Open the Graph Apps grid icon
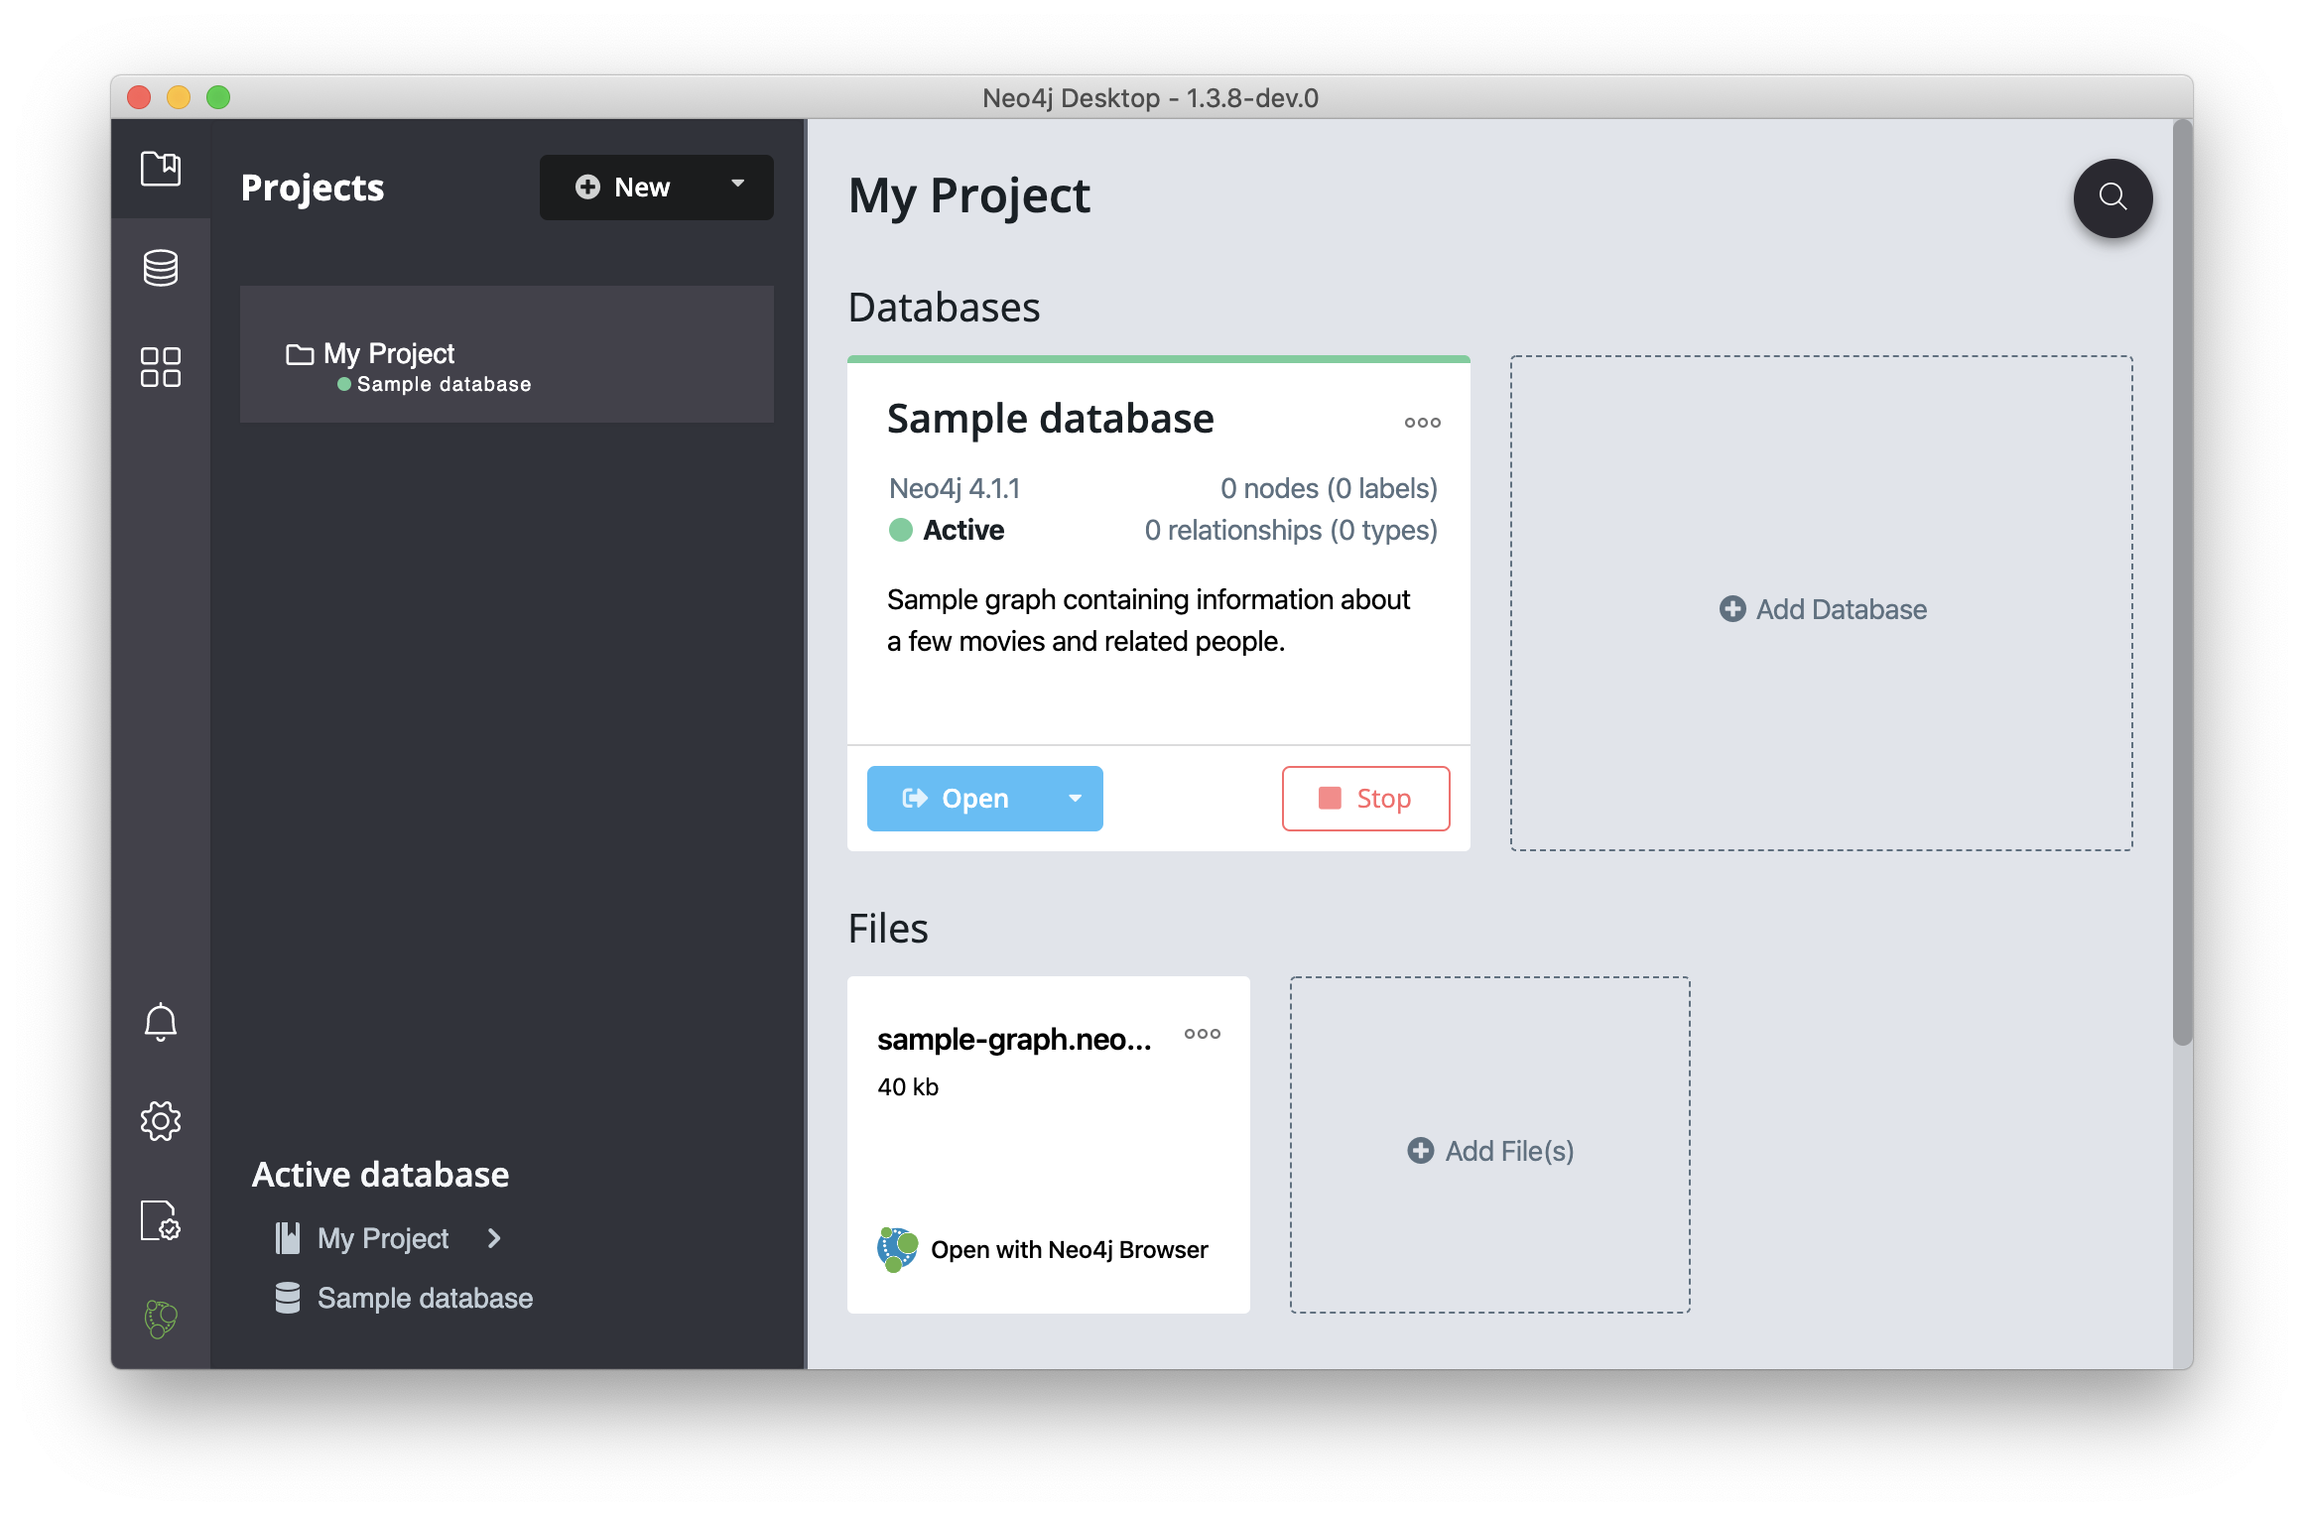 click(160, 367)
